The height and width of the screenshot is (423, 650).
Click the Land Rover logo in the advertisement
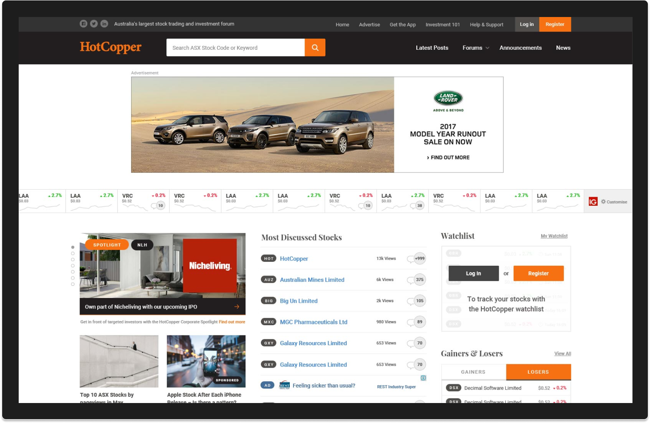[x=448, y=98]
